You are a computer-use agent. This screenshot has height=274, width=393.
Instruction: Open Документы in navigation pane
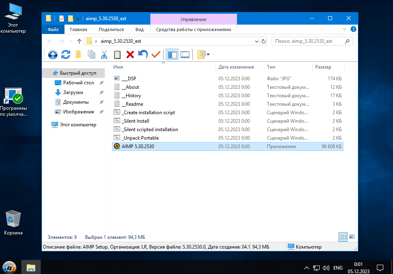[76, 102]
